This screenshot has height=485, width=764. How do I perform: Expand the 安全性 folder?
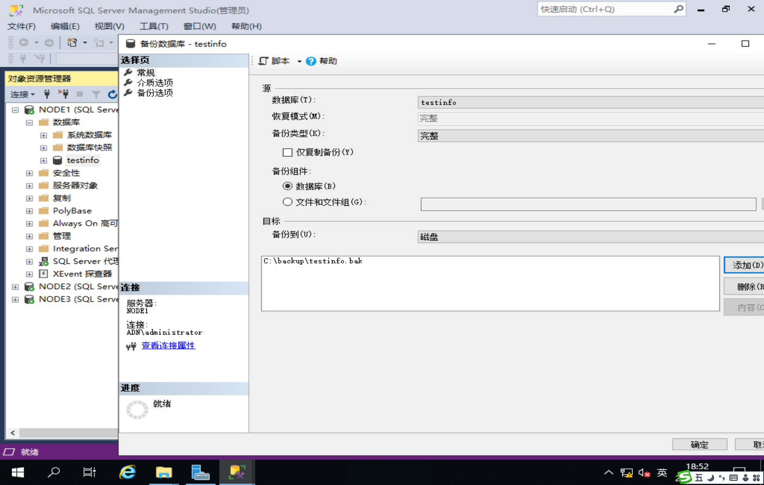29,173
